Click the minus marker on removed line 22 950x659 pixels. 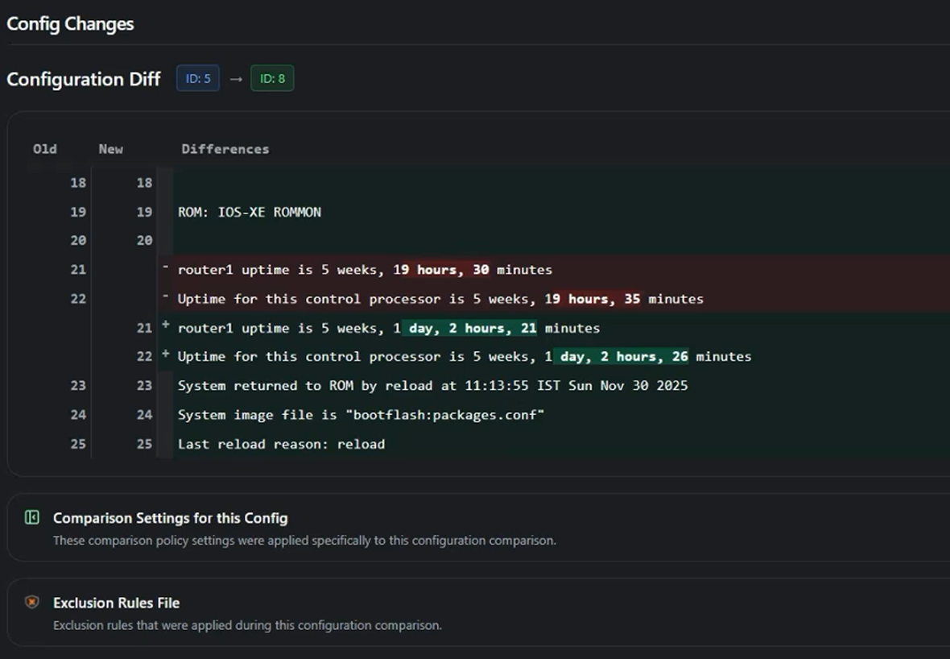pos(167,295)
